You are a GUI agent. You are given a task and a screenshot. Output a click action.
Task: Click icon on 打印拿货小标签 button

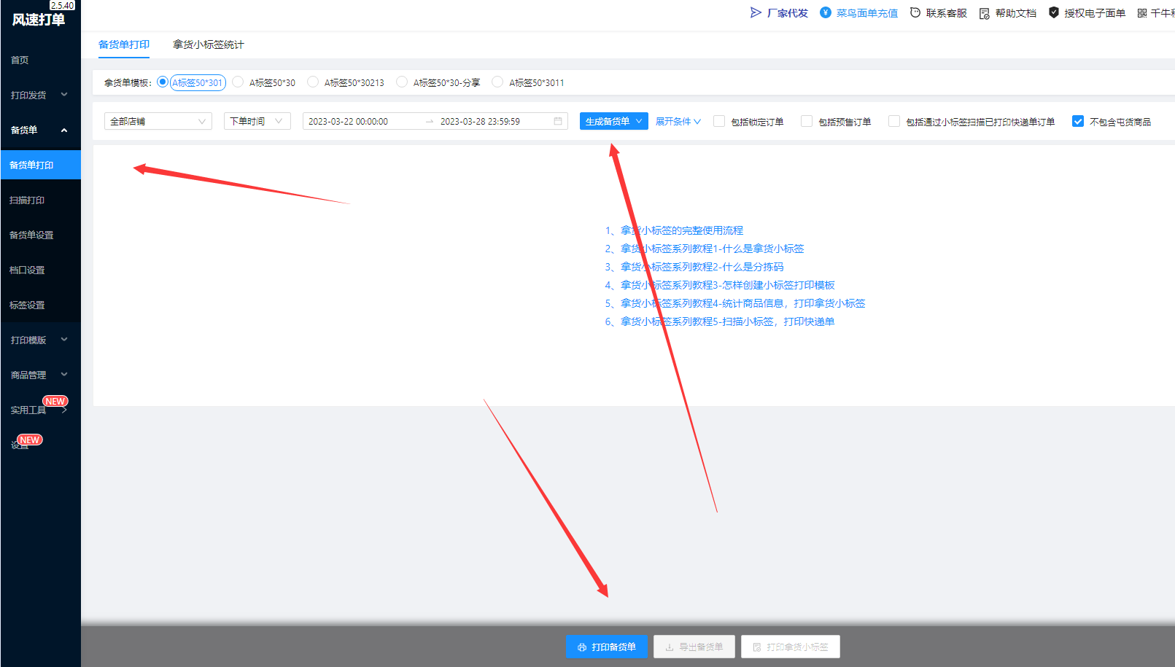[x=757, y=647]
